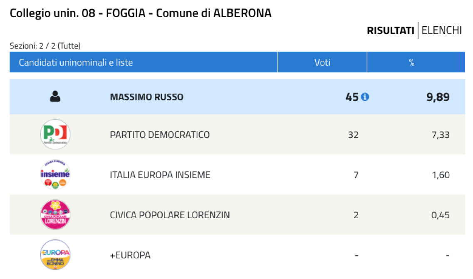This screenshot has height=279, width=473.
Task: Click the % column header
Action: [x=416, y=62]
